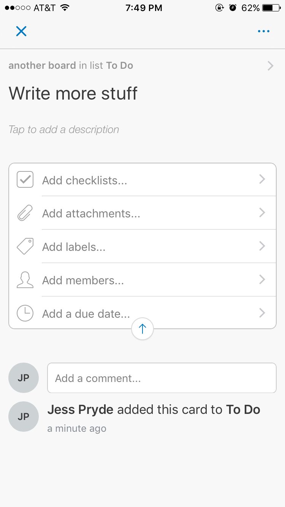Open the Add attachments chevron
285x507 pixels.
tap(262, 212)
